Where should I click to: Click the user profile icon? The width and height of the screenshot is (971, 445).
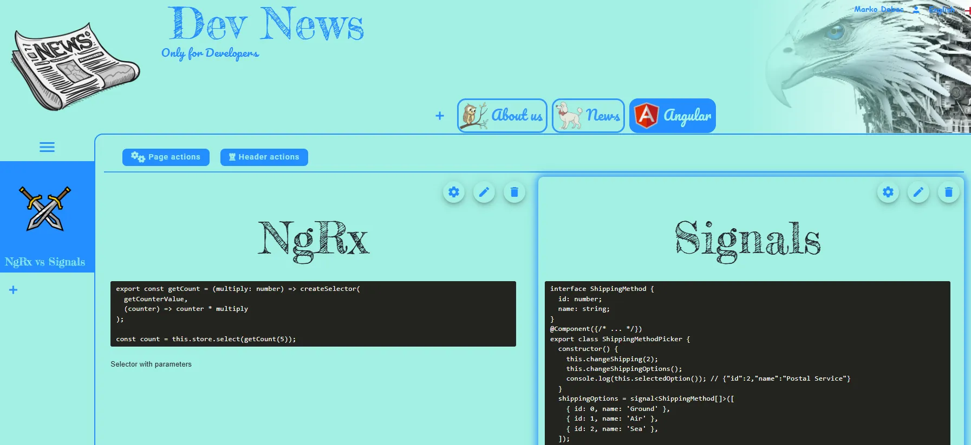coord(916,10)
